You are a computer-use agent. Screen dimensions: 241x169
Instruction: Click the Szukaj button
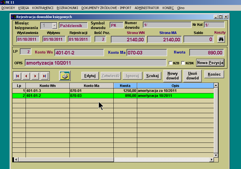(152, 76)
